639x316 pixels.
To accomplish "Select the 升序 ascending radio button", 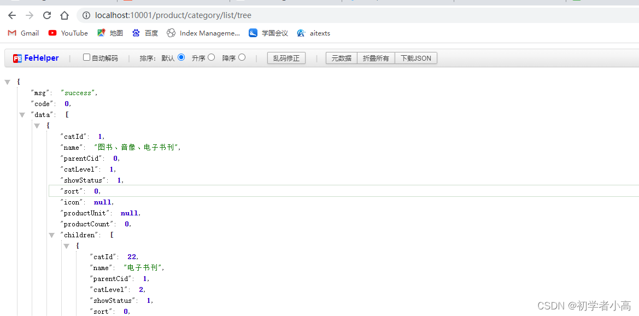I will (211, 57).
